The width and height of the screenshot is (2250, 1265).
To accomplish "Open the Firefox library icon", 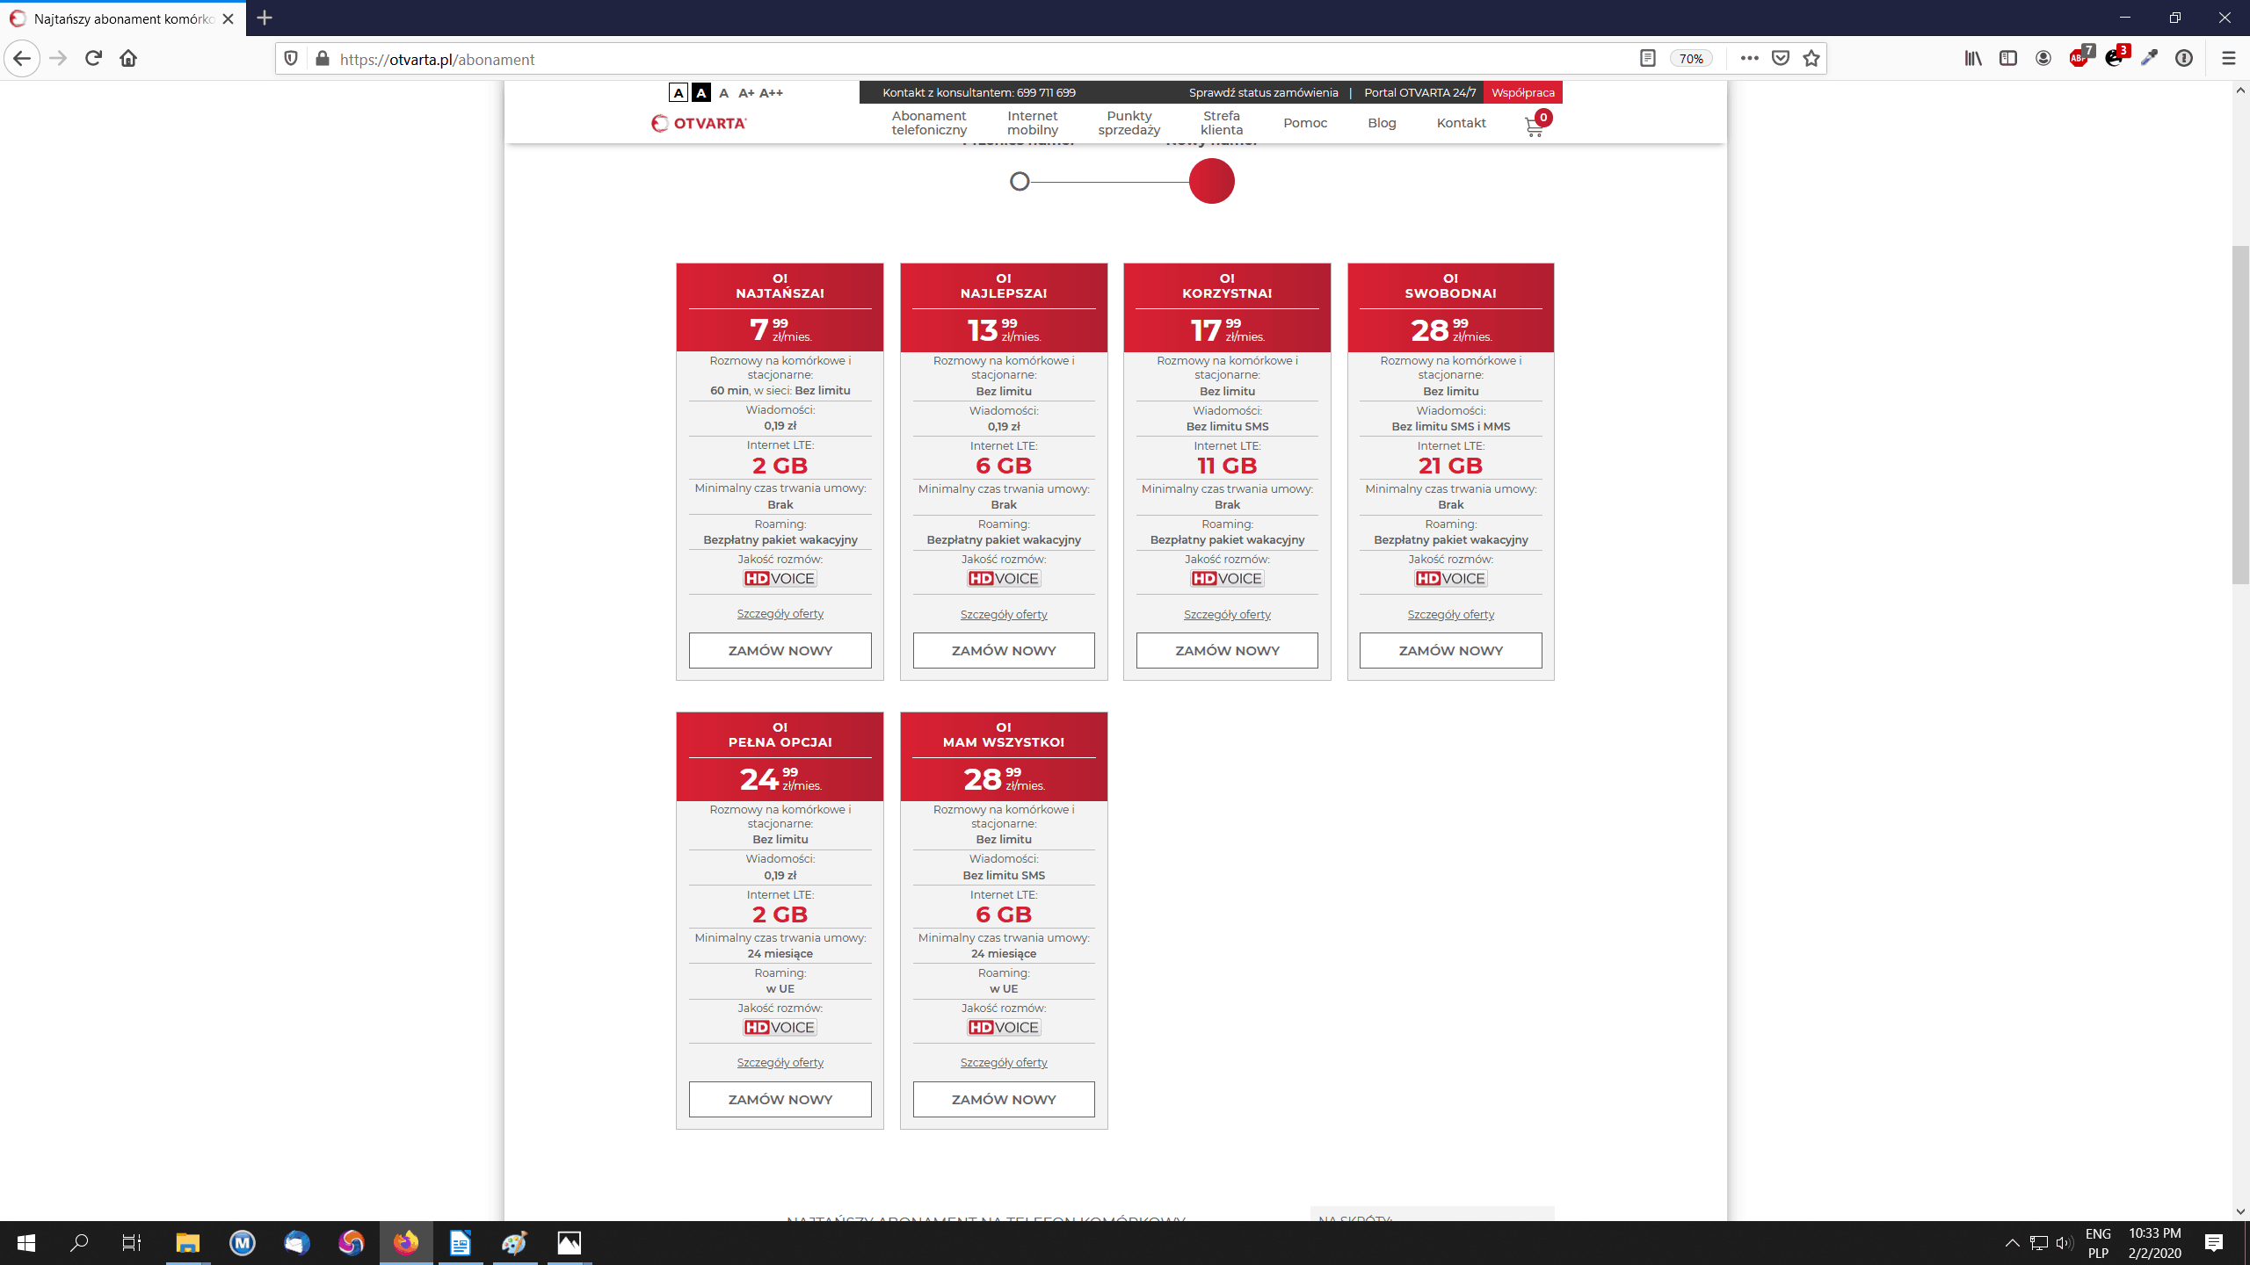I will [1973, 59].
